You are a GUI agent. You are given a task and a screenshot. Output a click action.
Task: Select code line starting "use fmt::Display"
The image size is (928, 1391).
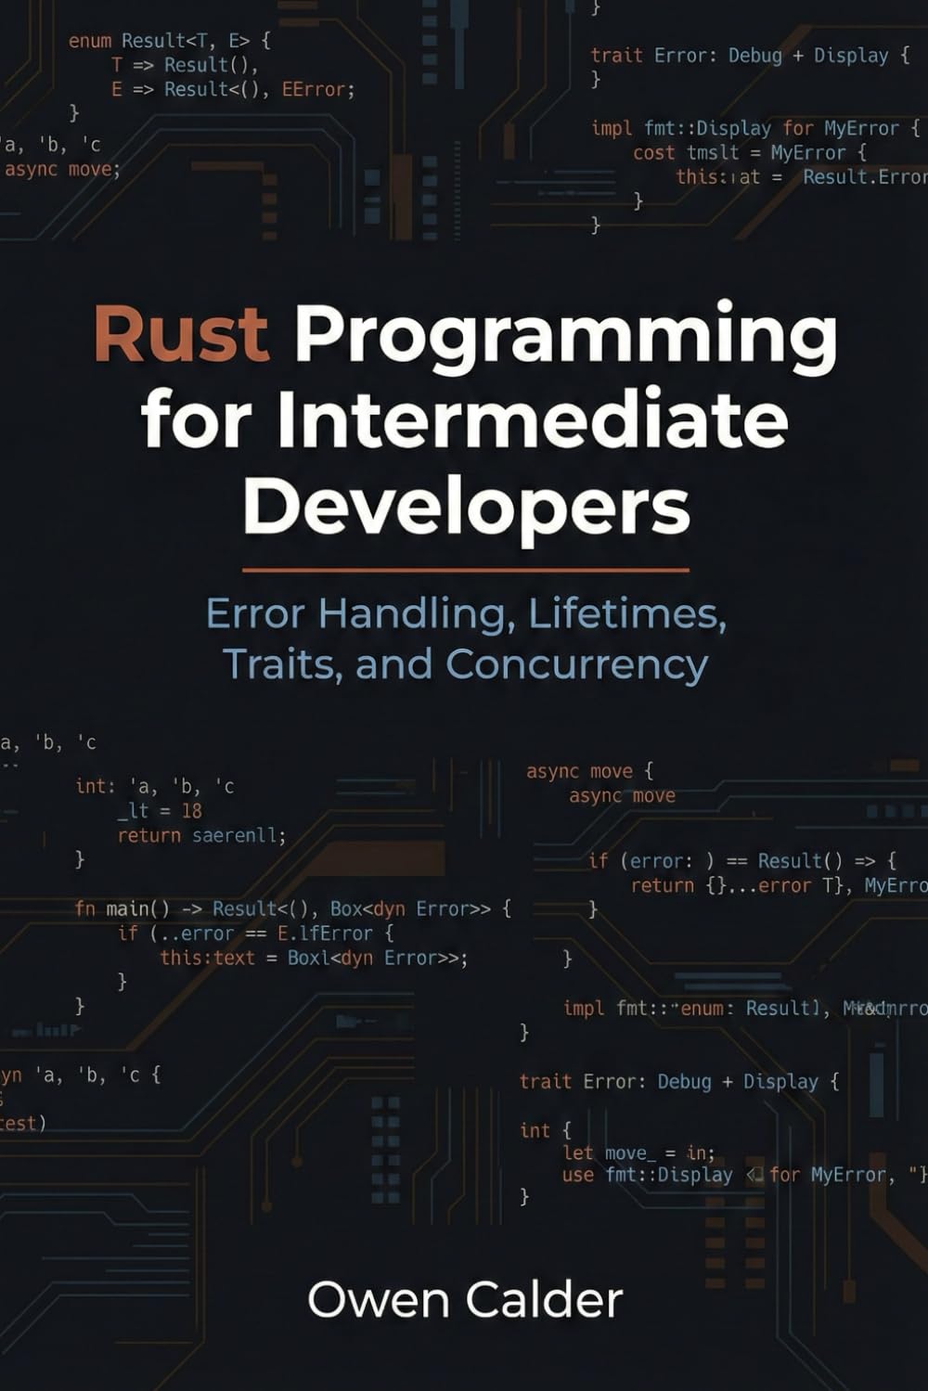(744, 1175)
